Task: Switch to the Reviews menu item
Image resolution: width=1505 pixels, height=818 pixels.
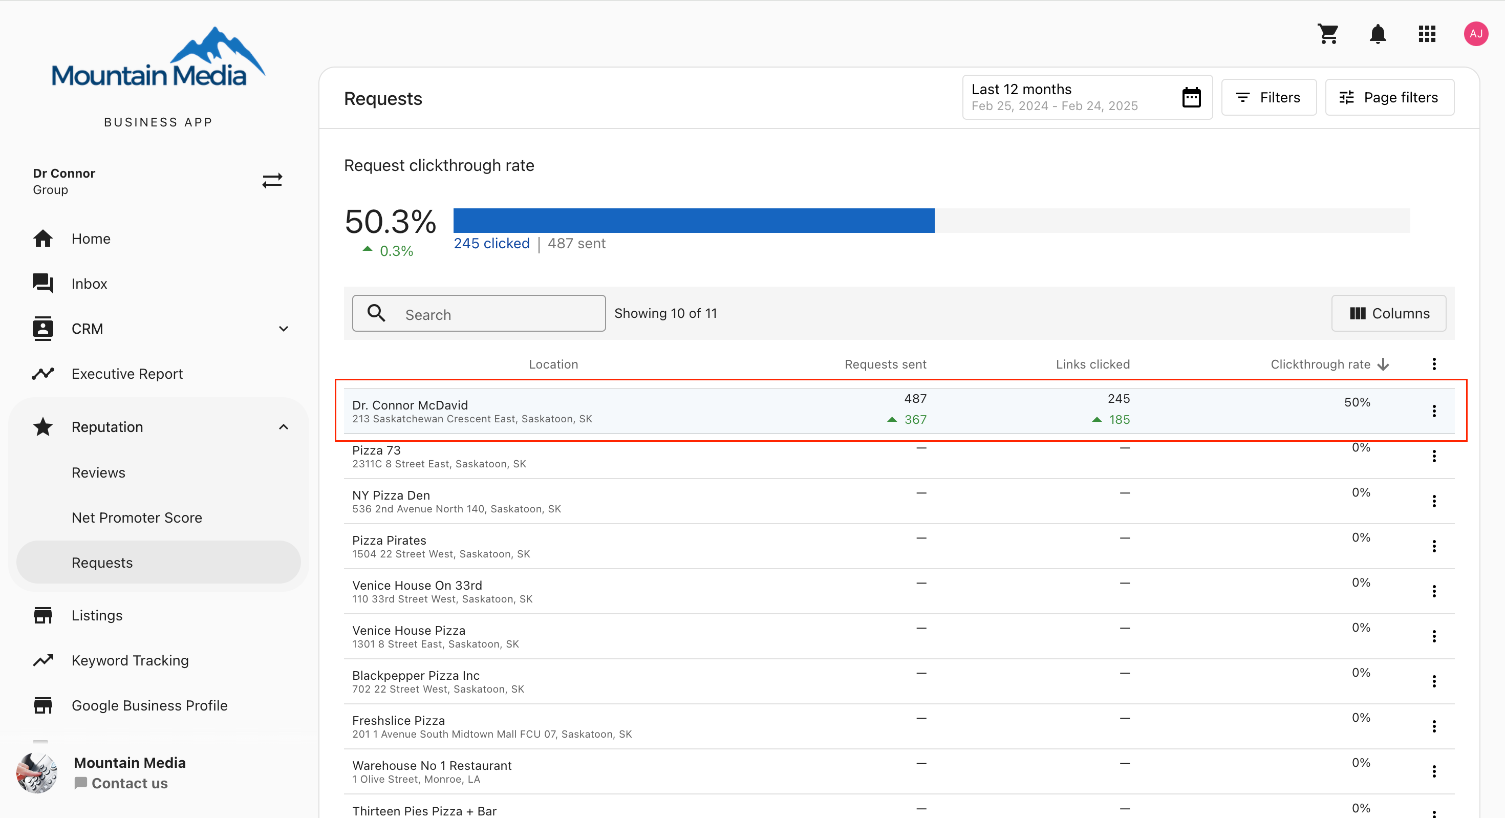Action: (x=98, y=472)
